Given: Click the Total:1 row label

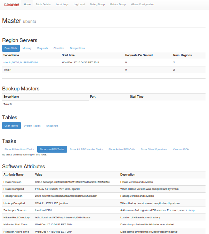Looking at the screenshot, I should (x=7, y=70).
